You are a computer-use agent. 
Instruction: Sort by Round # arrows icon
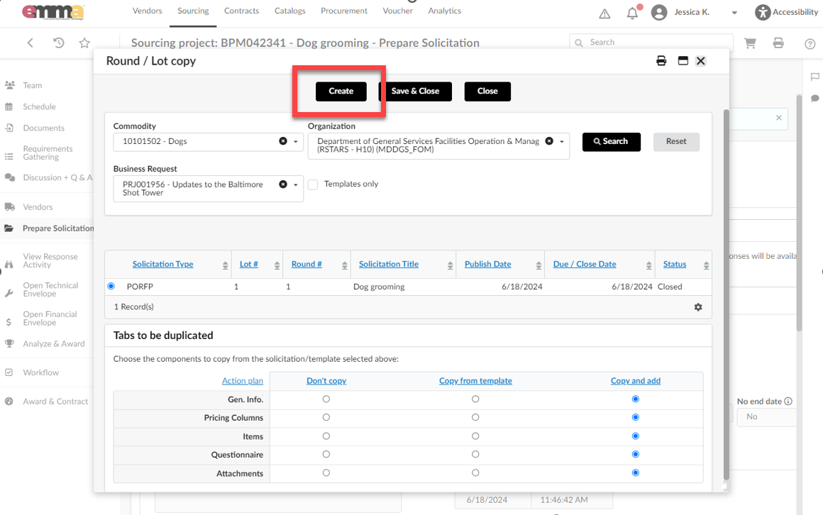344,265
